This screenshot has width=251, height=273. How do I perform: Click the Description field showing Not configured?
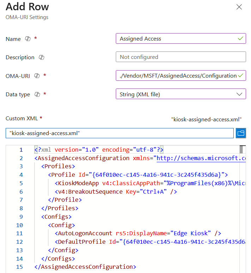click(x=181, y=57)
